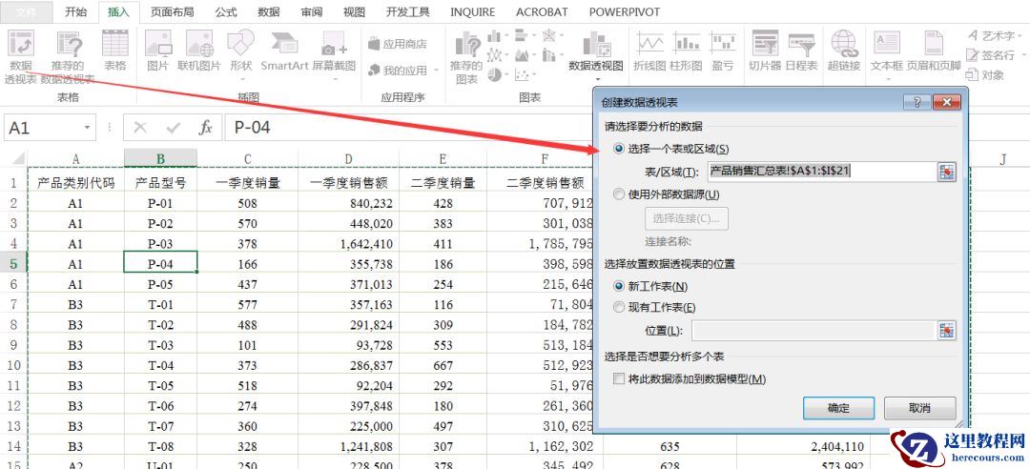Click the 确定 button in the dialog
Screen dimensions: 1030x469
(x=838, y=408)
